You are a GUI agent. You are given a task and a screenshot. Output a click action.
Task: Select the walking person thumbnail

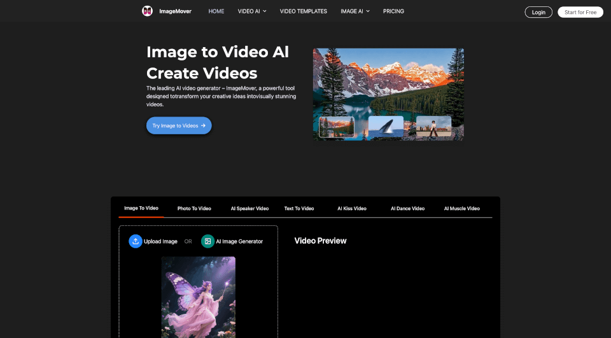[433, 127]
